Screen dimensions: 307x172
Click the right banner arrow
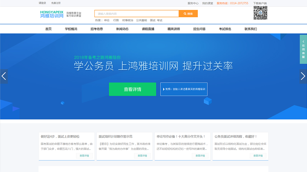point(303,76)
